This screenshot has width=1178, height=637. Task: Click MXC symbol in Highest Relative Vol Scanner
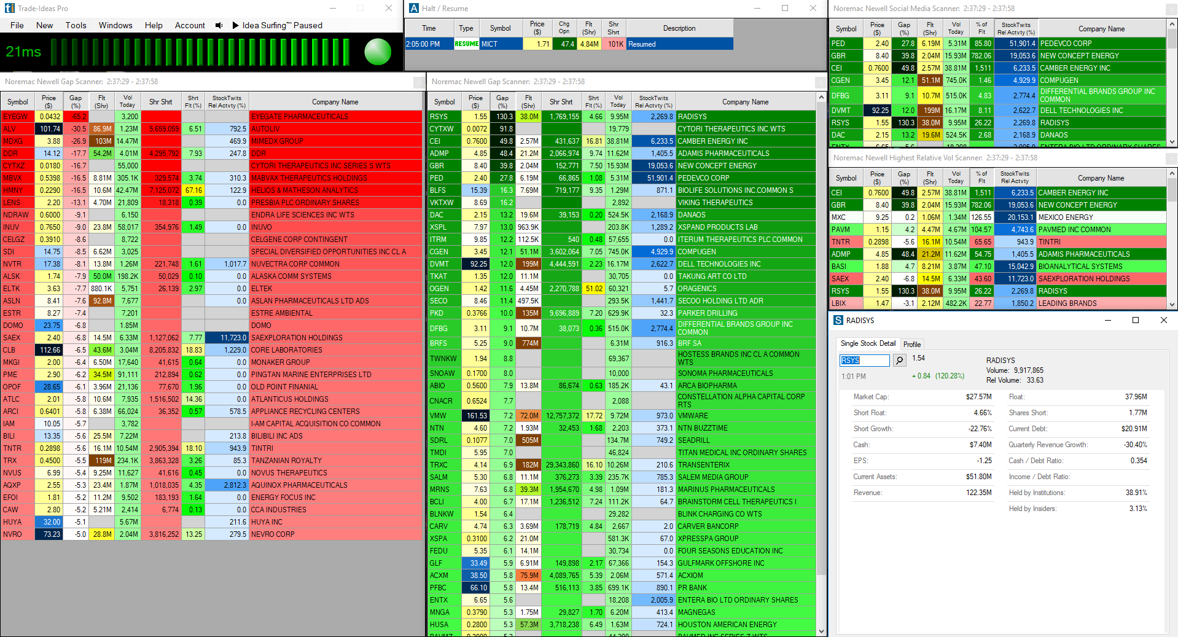coord(838,217)
